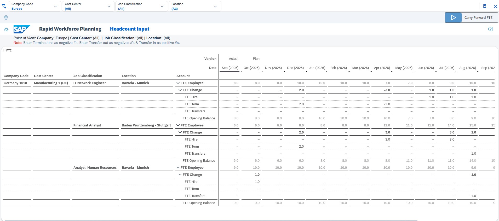Open help question mark icon
Image resolution: width=499 pixels, height=221 pixels.
(490, 29)
